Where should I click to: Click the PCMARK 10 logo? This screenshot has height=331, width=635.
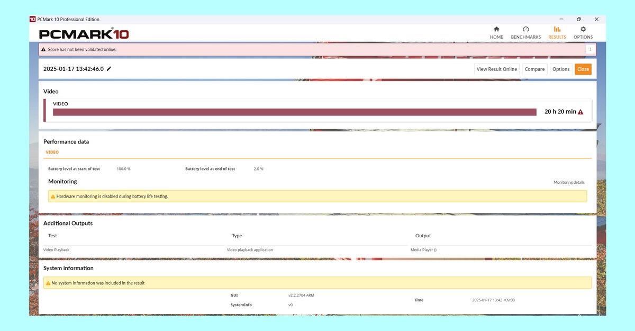(x=84, y=34)
